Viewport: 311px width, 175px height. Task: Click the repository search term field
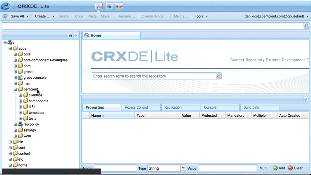pyautogui.click(x=154, y=76)
